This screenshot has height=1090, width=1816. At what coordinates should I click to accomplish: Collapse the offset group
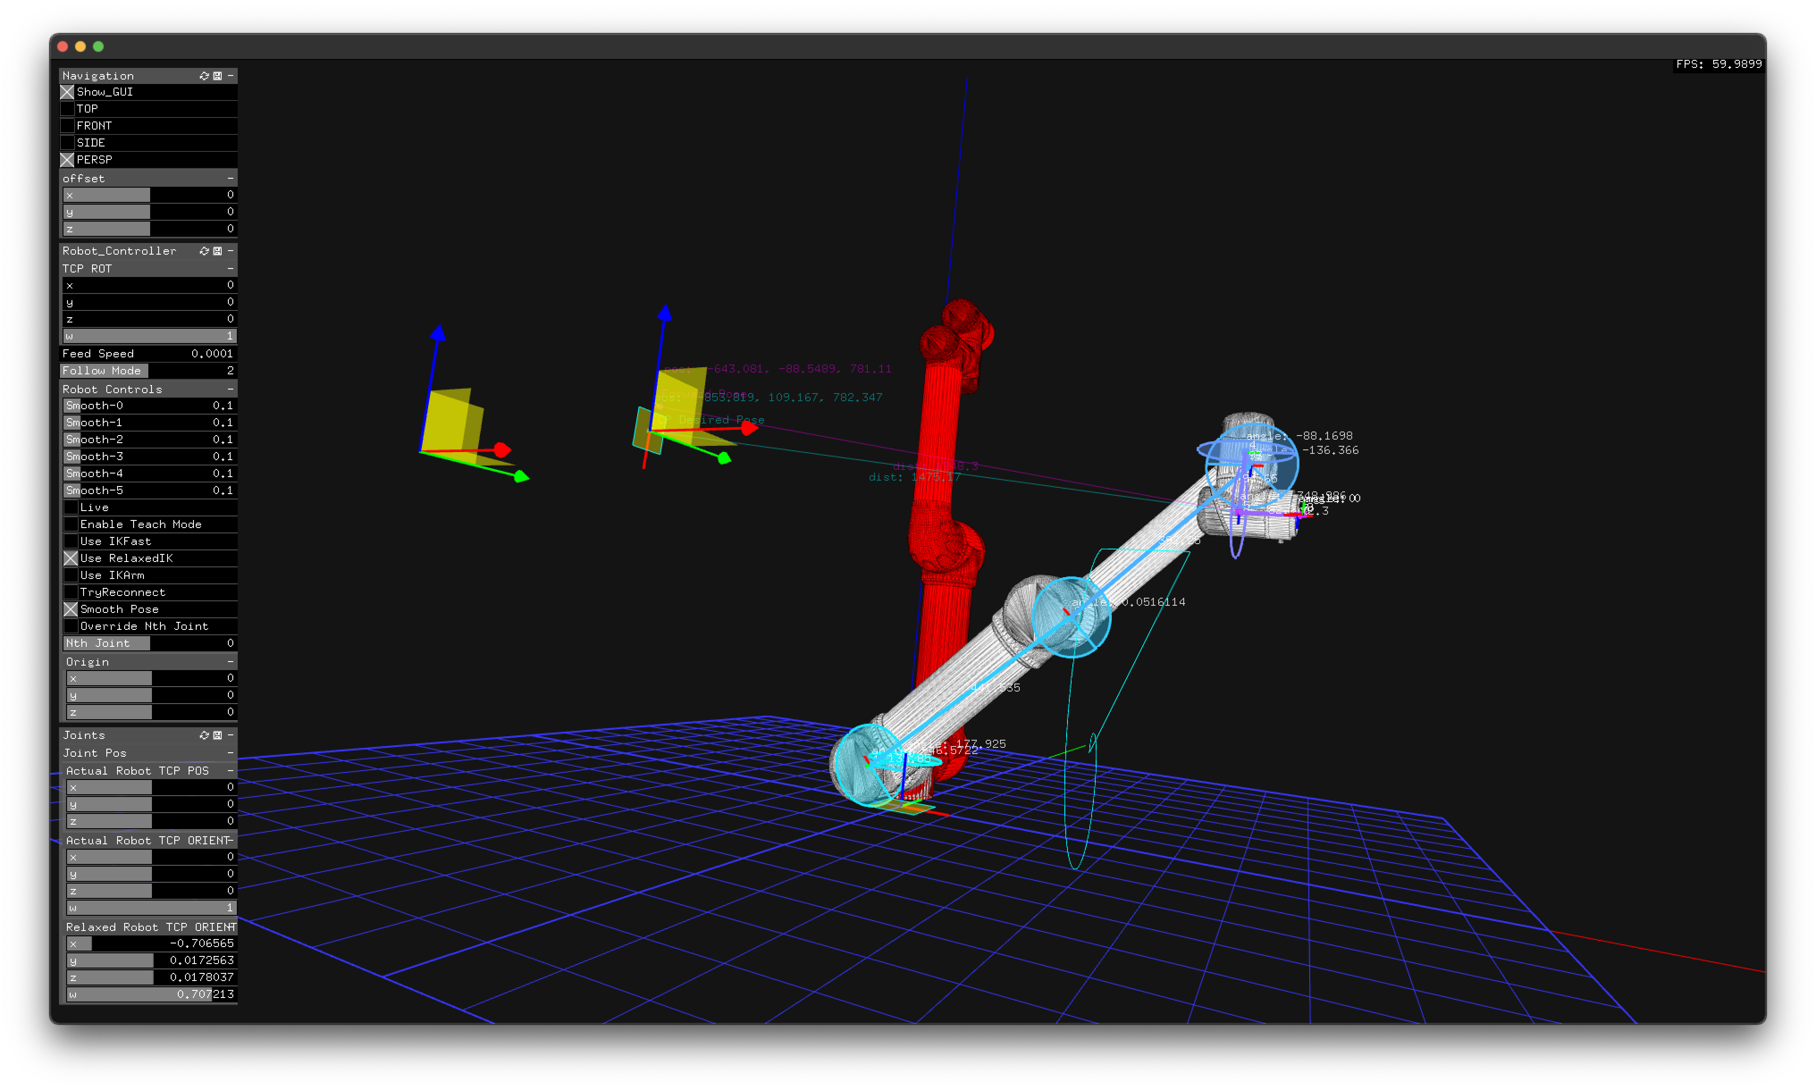(231, 179)
